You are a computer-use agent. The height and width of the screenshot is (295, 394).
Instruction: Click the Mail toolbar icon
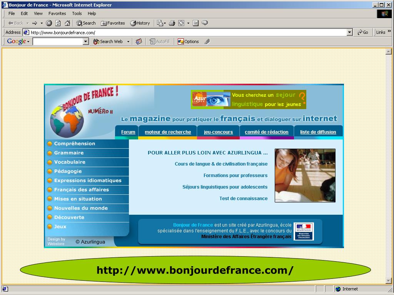[x=160, y=23]
